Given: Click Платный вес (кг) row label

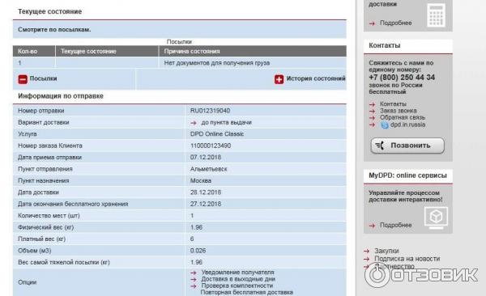Looking at the screenshot, I should coord(41,239).
